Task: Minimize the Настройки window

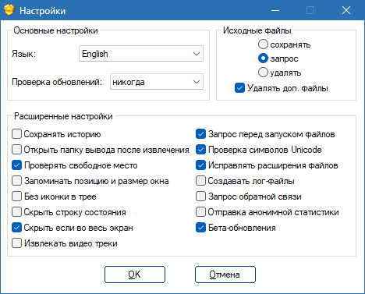Action: (275, 10)
